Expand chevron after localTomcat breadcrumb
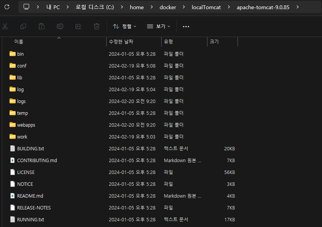 click(x=229, y=7)
